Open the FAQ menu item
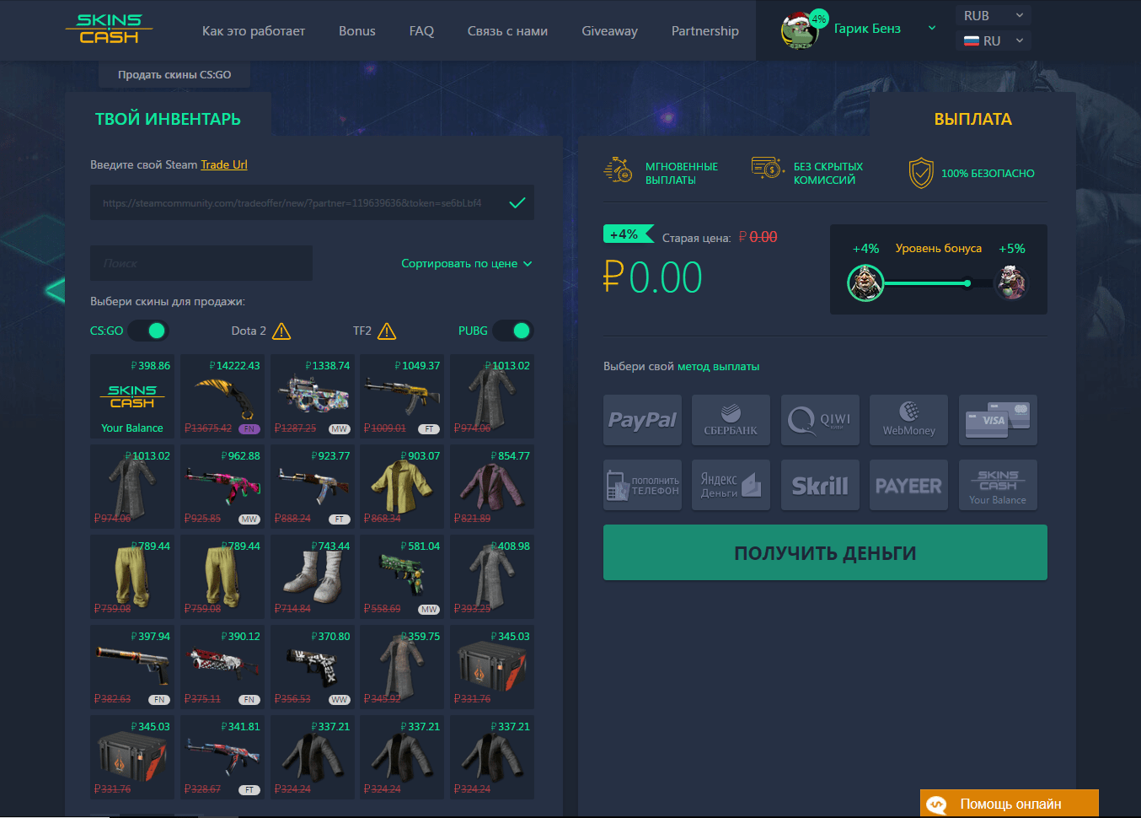The image size is (1141, 818). click(x=421, y=30)
